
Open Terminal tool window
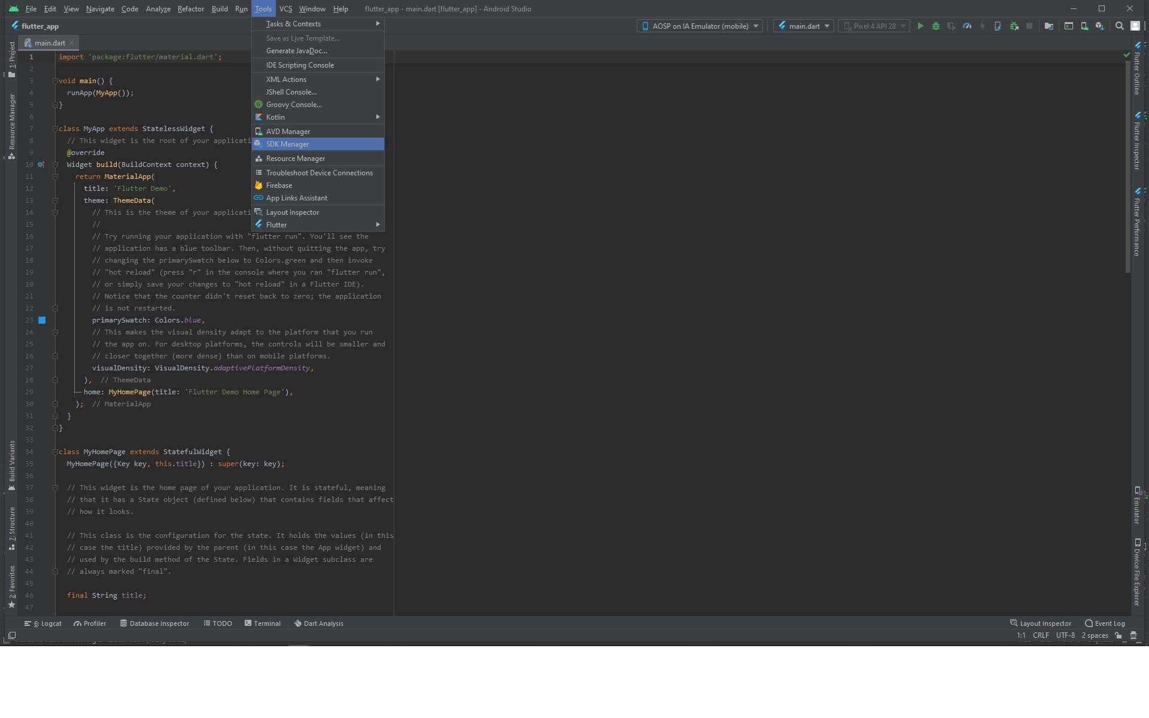click(263, 623)
